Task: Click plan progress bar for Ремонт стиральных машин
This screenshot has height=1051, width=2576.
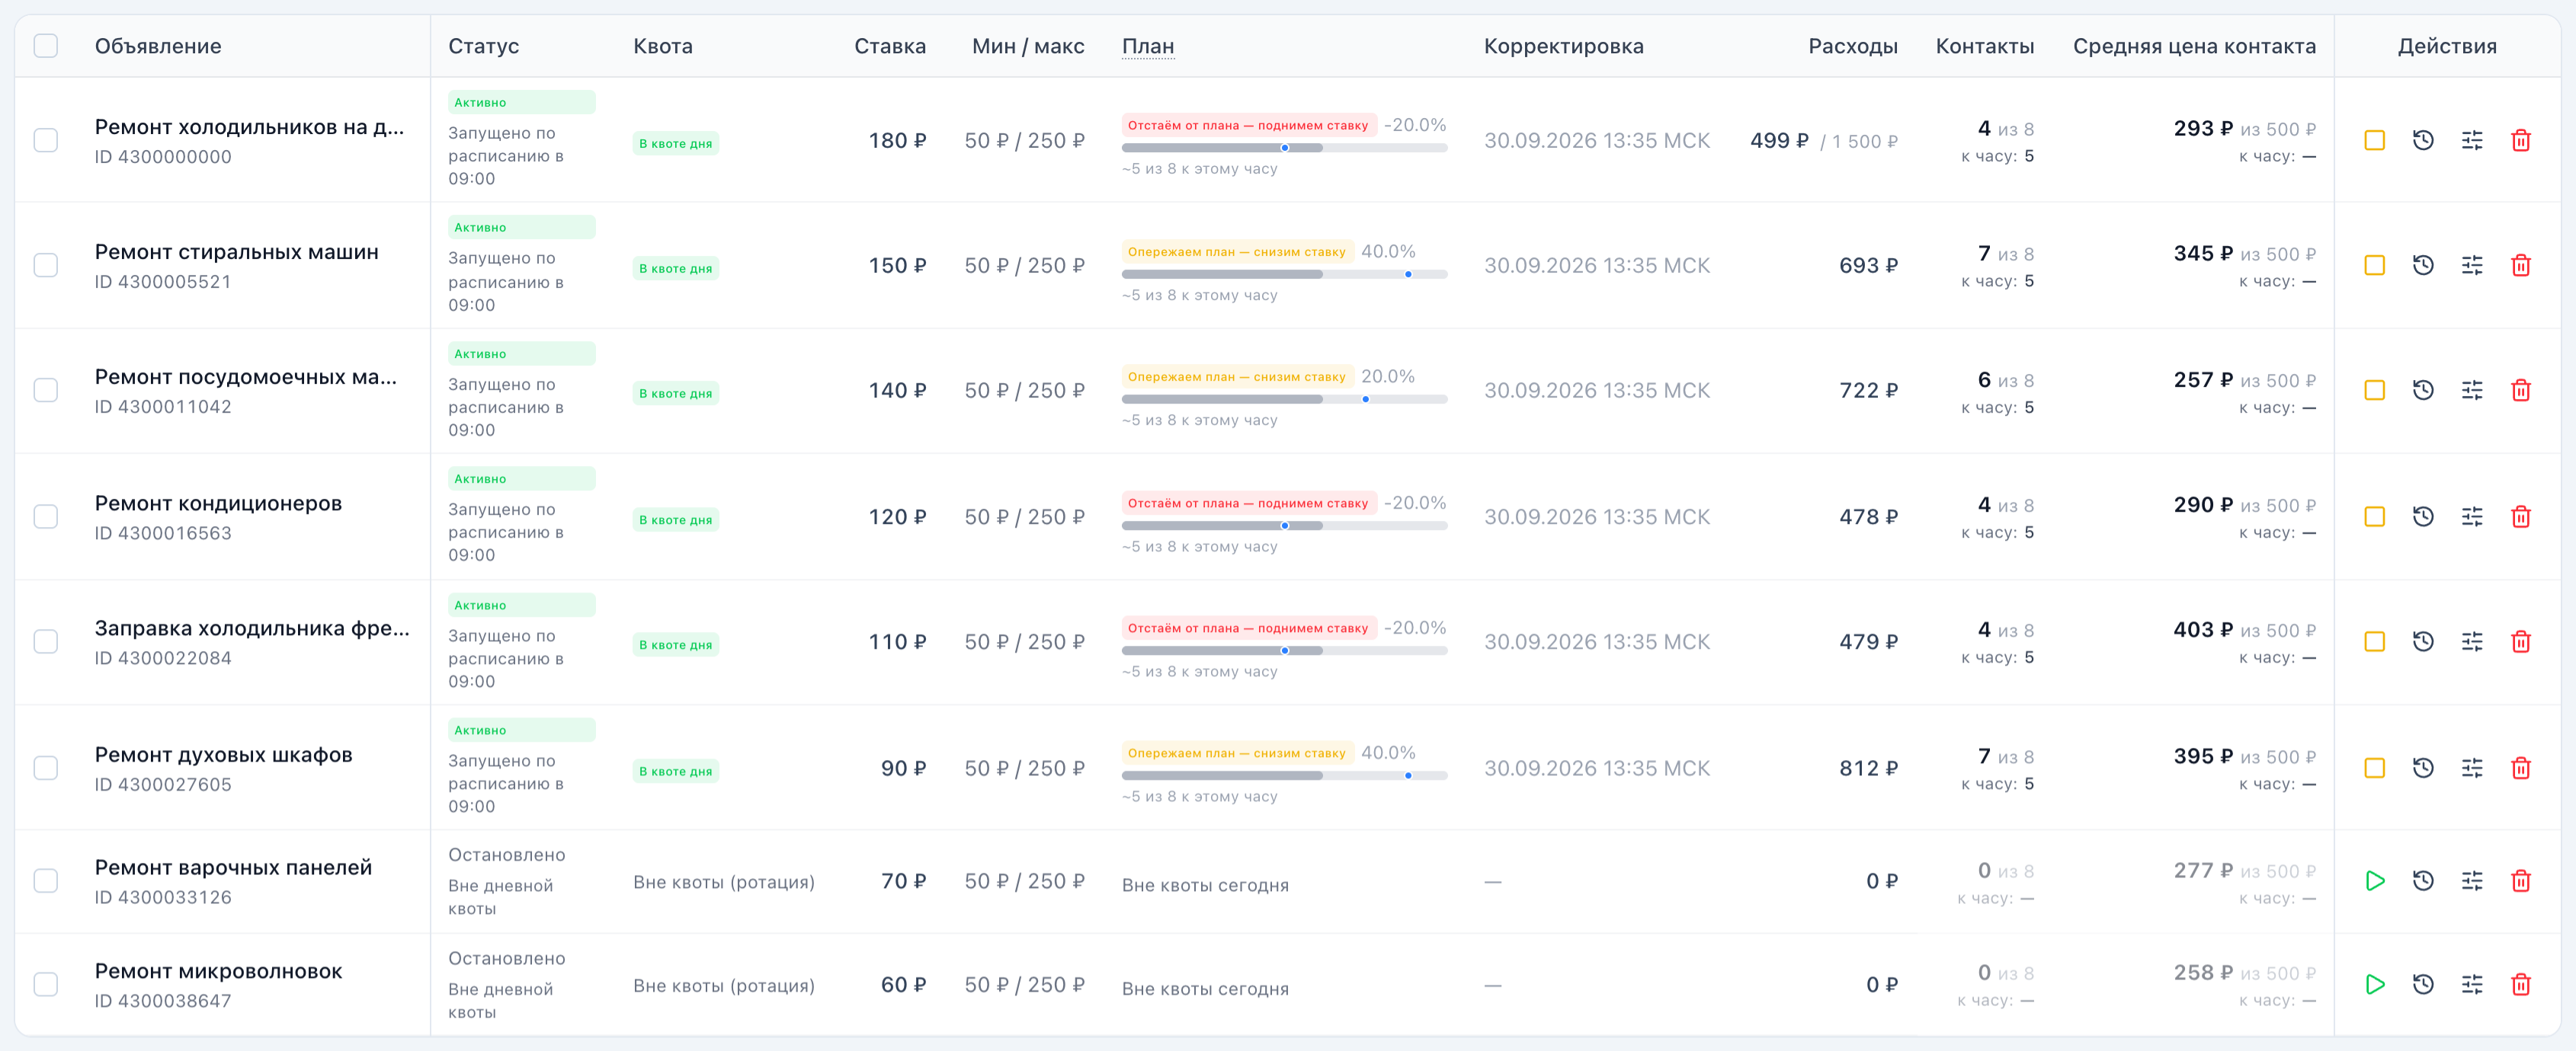Action: click(1284, 273)
